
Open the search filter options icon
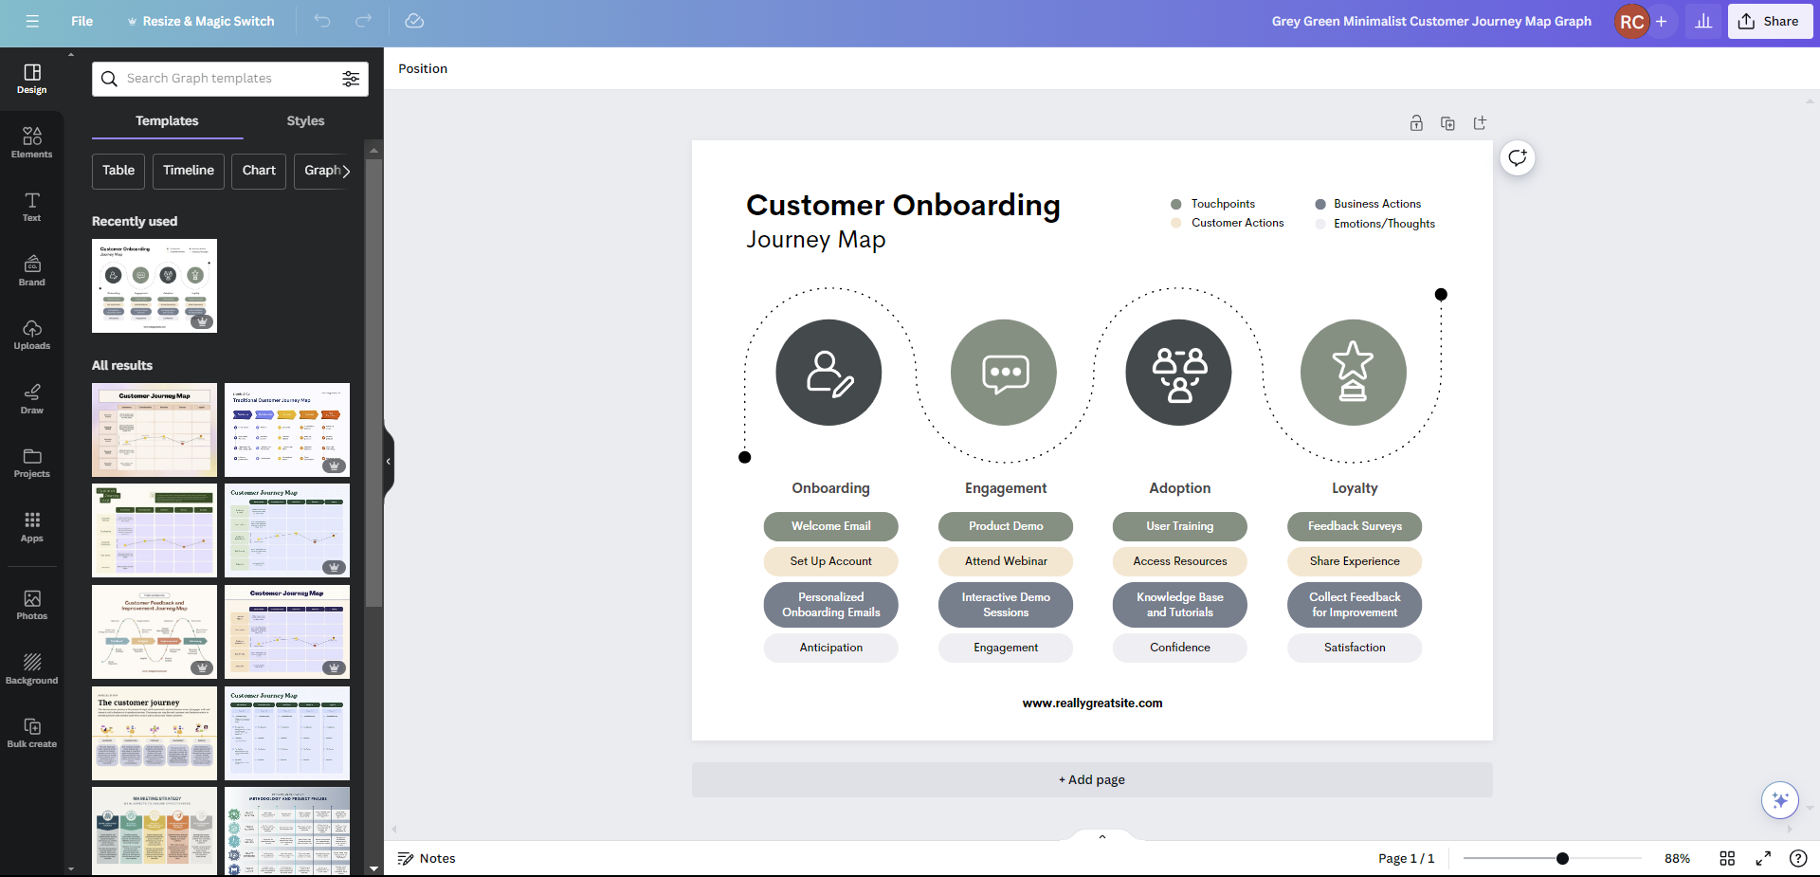351,79
